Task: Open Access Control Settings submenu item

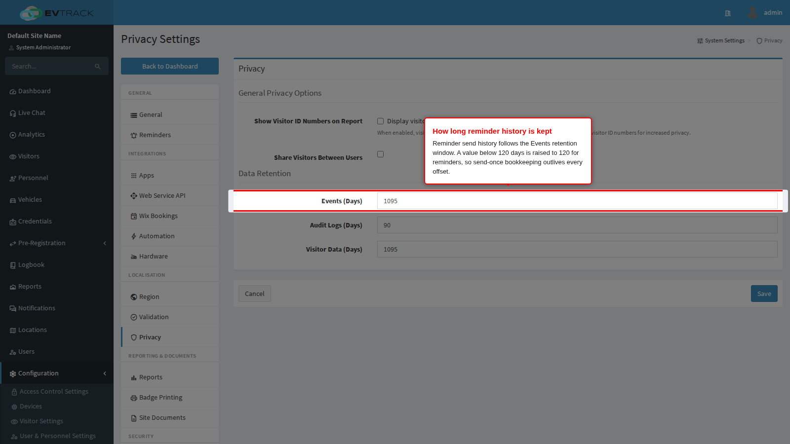Action: click(57, 392)
